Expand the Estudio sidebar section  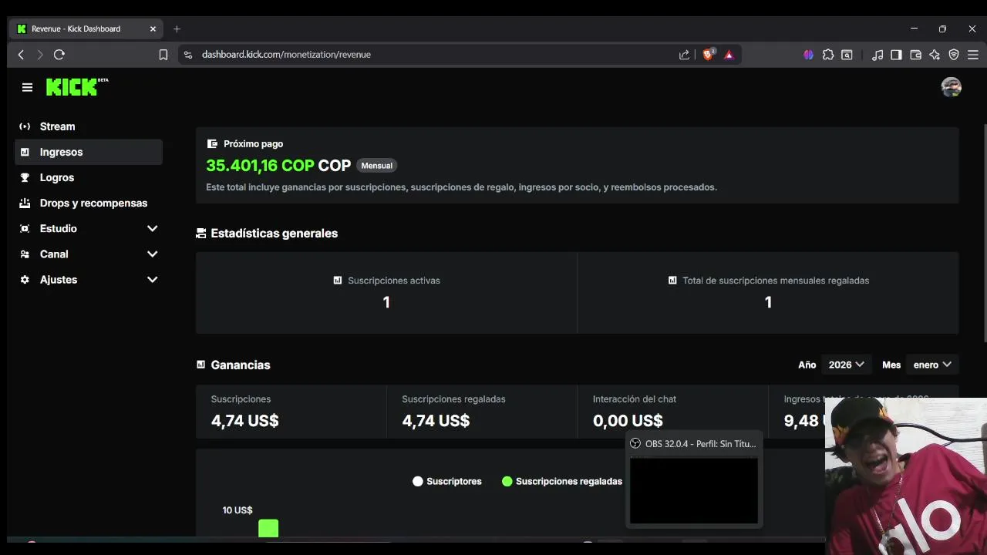[152, 228]
